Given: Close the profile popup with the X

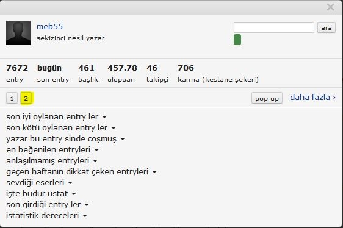Looking at the screenshot, I should pos(331,7).
